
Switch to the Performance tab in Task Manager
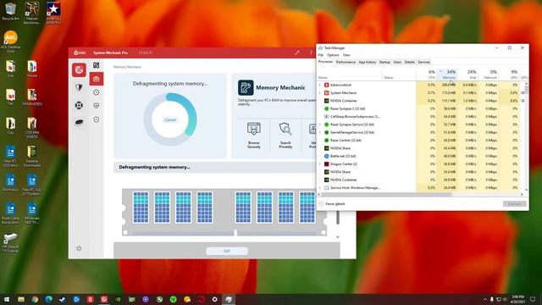tap(346, 62)
